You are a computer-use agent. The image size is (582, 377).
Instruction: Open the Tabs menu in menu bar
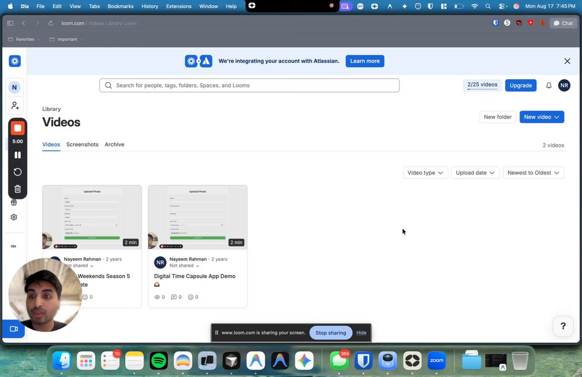point(94,6)
